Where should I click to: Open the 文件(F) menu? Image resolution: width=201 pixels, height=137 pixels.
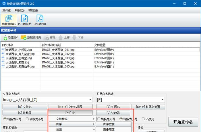pyautogui.click(x=7, y=10)
